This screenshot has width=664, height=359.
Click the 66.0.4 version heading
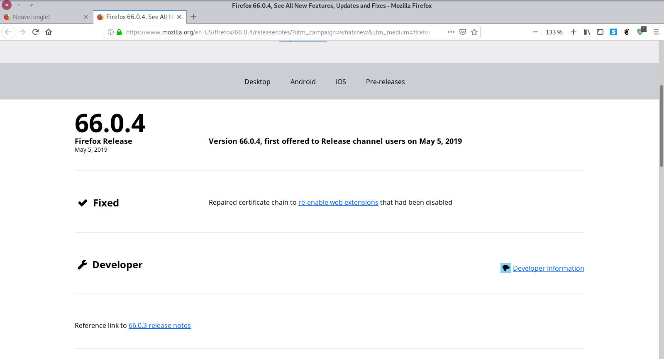pyautogui.click(x=110, y=124)
